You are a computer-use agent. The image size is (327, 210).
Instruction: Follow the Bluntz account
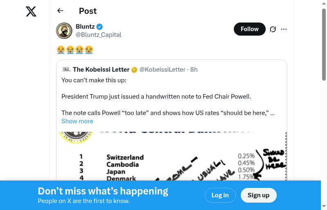click(x=249, y=29)
